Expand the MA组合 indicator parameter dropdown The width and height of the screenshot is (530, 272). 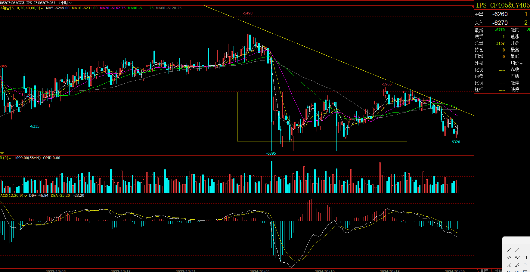(x=42, y=8)
